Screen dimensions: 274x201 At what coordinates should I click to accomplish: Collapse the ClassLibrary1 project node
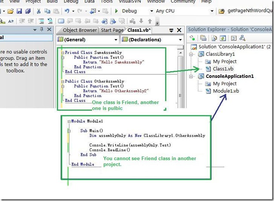[x=191, y=54]
